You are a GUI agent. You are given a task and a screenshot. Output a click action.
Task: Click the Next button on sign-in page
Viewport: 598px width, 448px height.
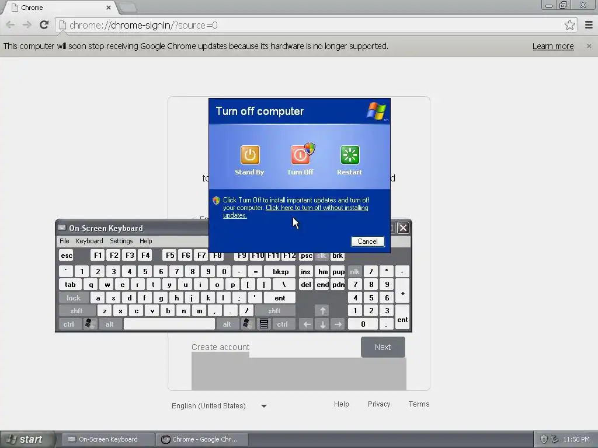tap(383, 347)
